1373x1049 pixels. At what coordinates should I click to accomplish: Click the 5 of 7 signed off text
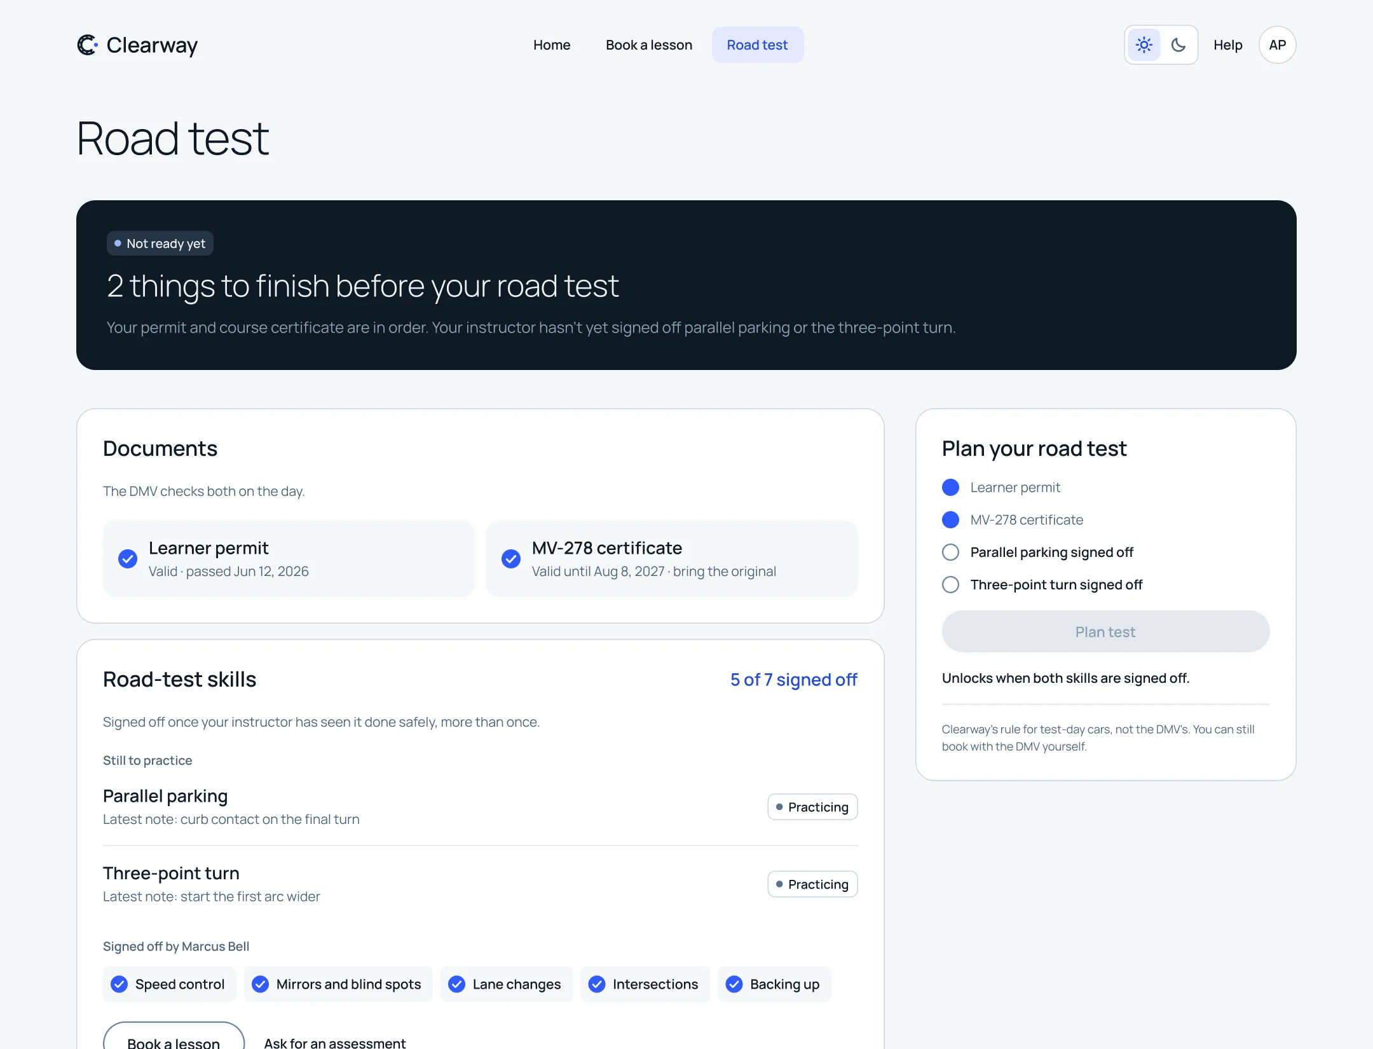pos(793,680)
